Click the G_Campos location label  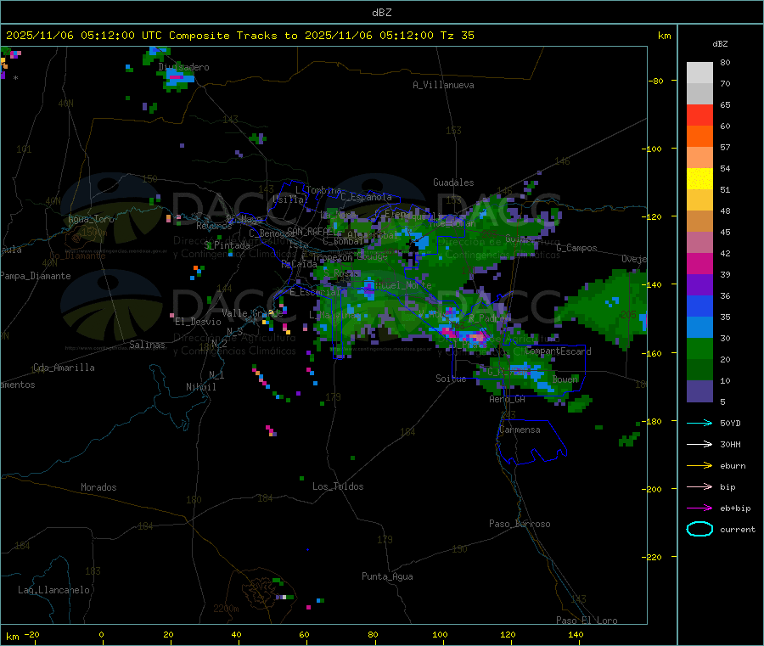[x=576, y=248]
